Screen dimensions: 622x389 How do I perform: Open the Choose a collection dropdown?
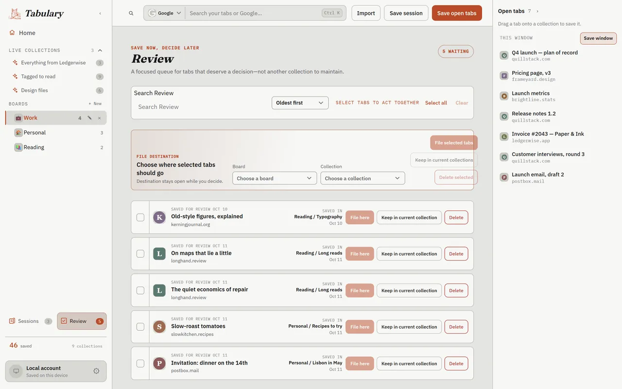(x=363, y=178)
